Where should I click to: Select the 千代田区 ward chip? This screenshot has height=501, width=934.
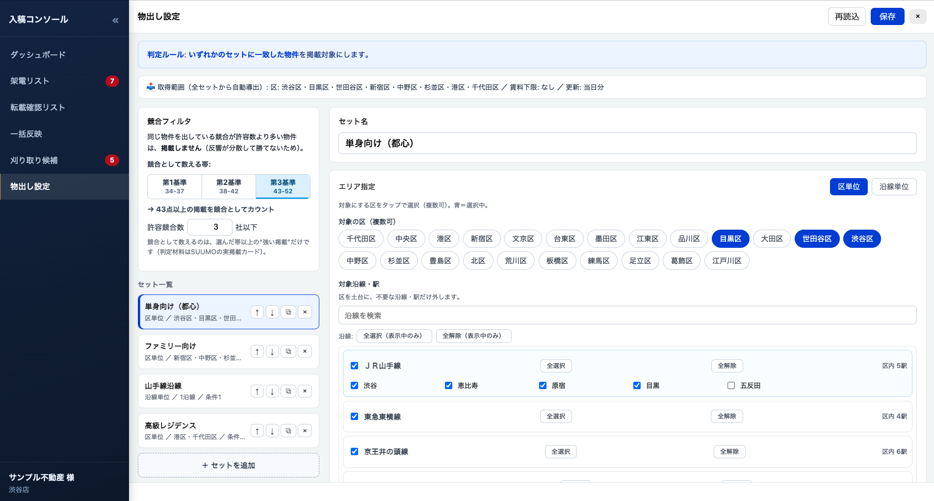(x=361, y=239)
